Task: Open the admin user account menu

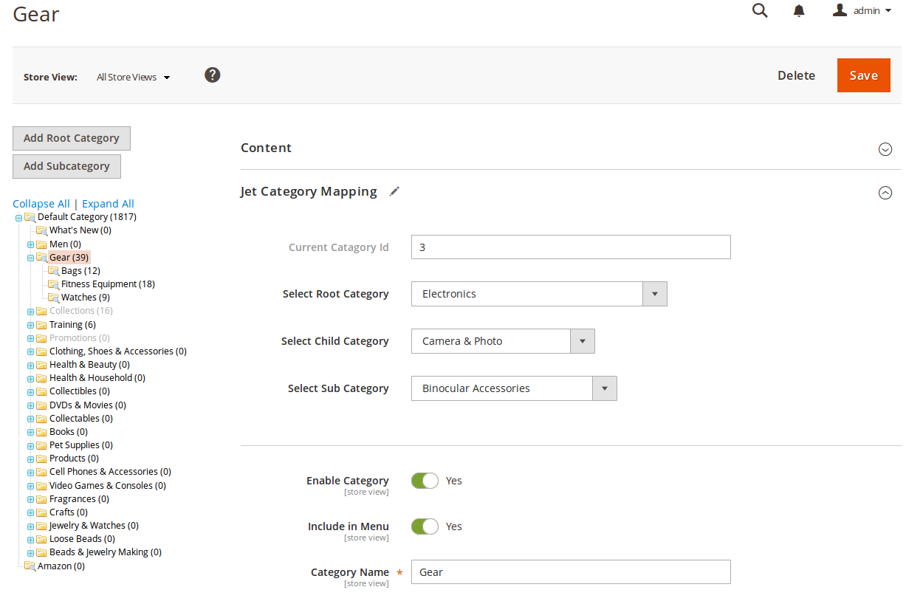Action: coord(862,10)
